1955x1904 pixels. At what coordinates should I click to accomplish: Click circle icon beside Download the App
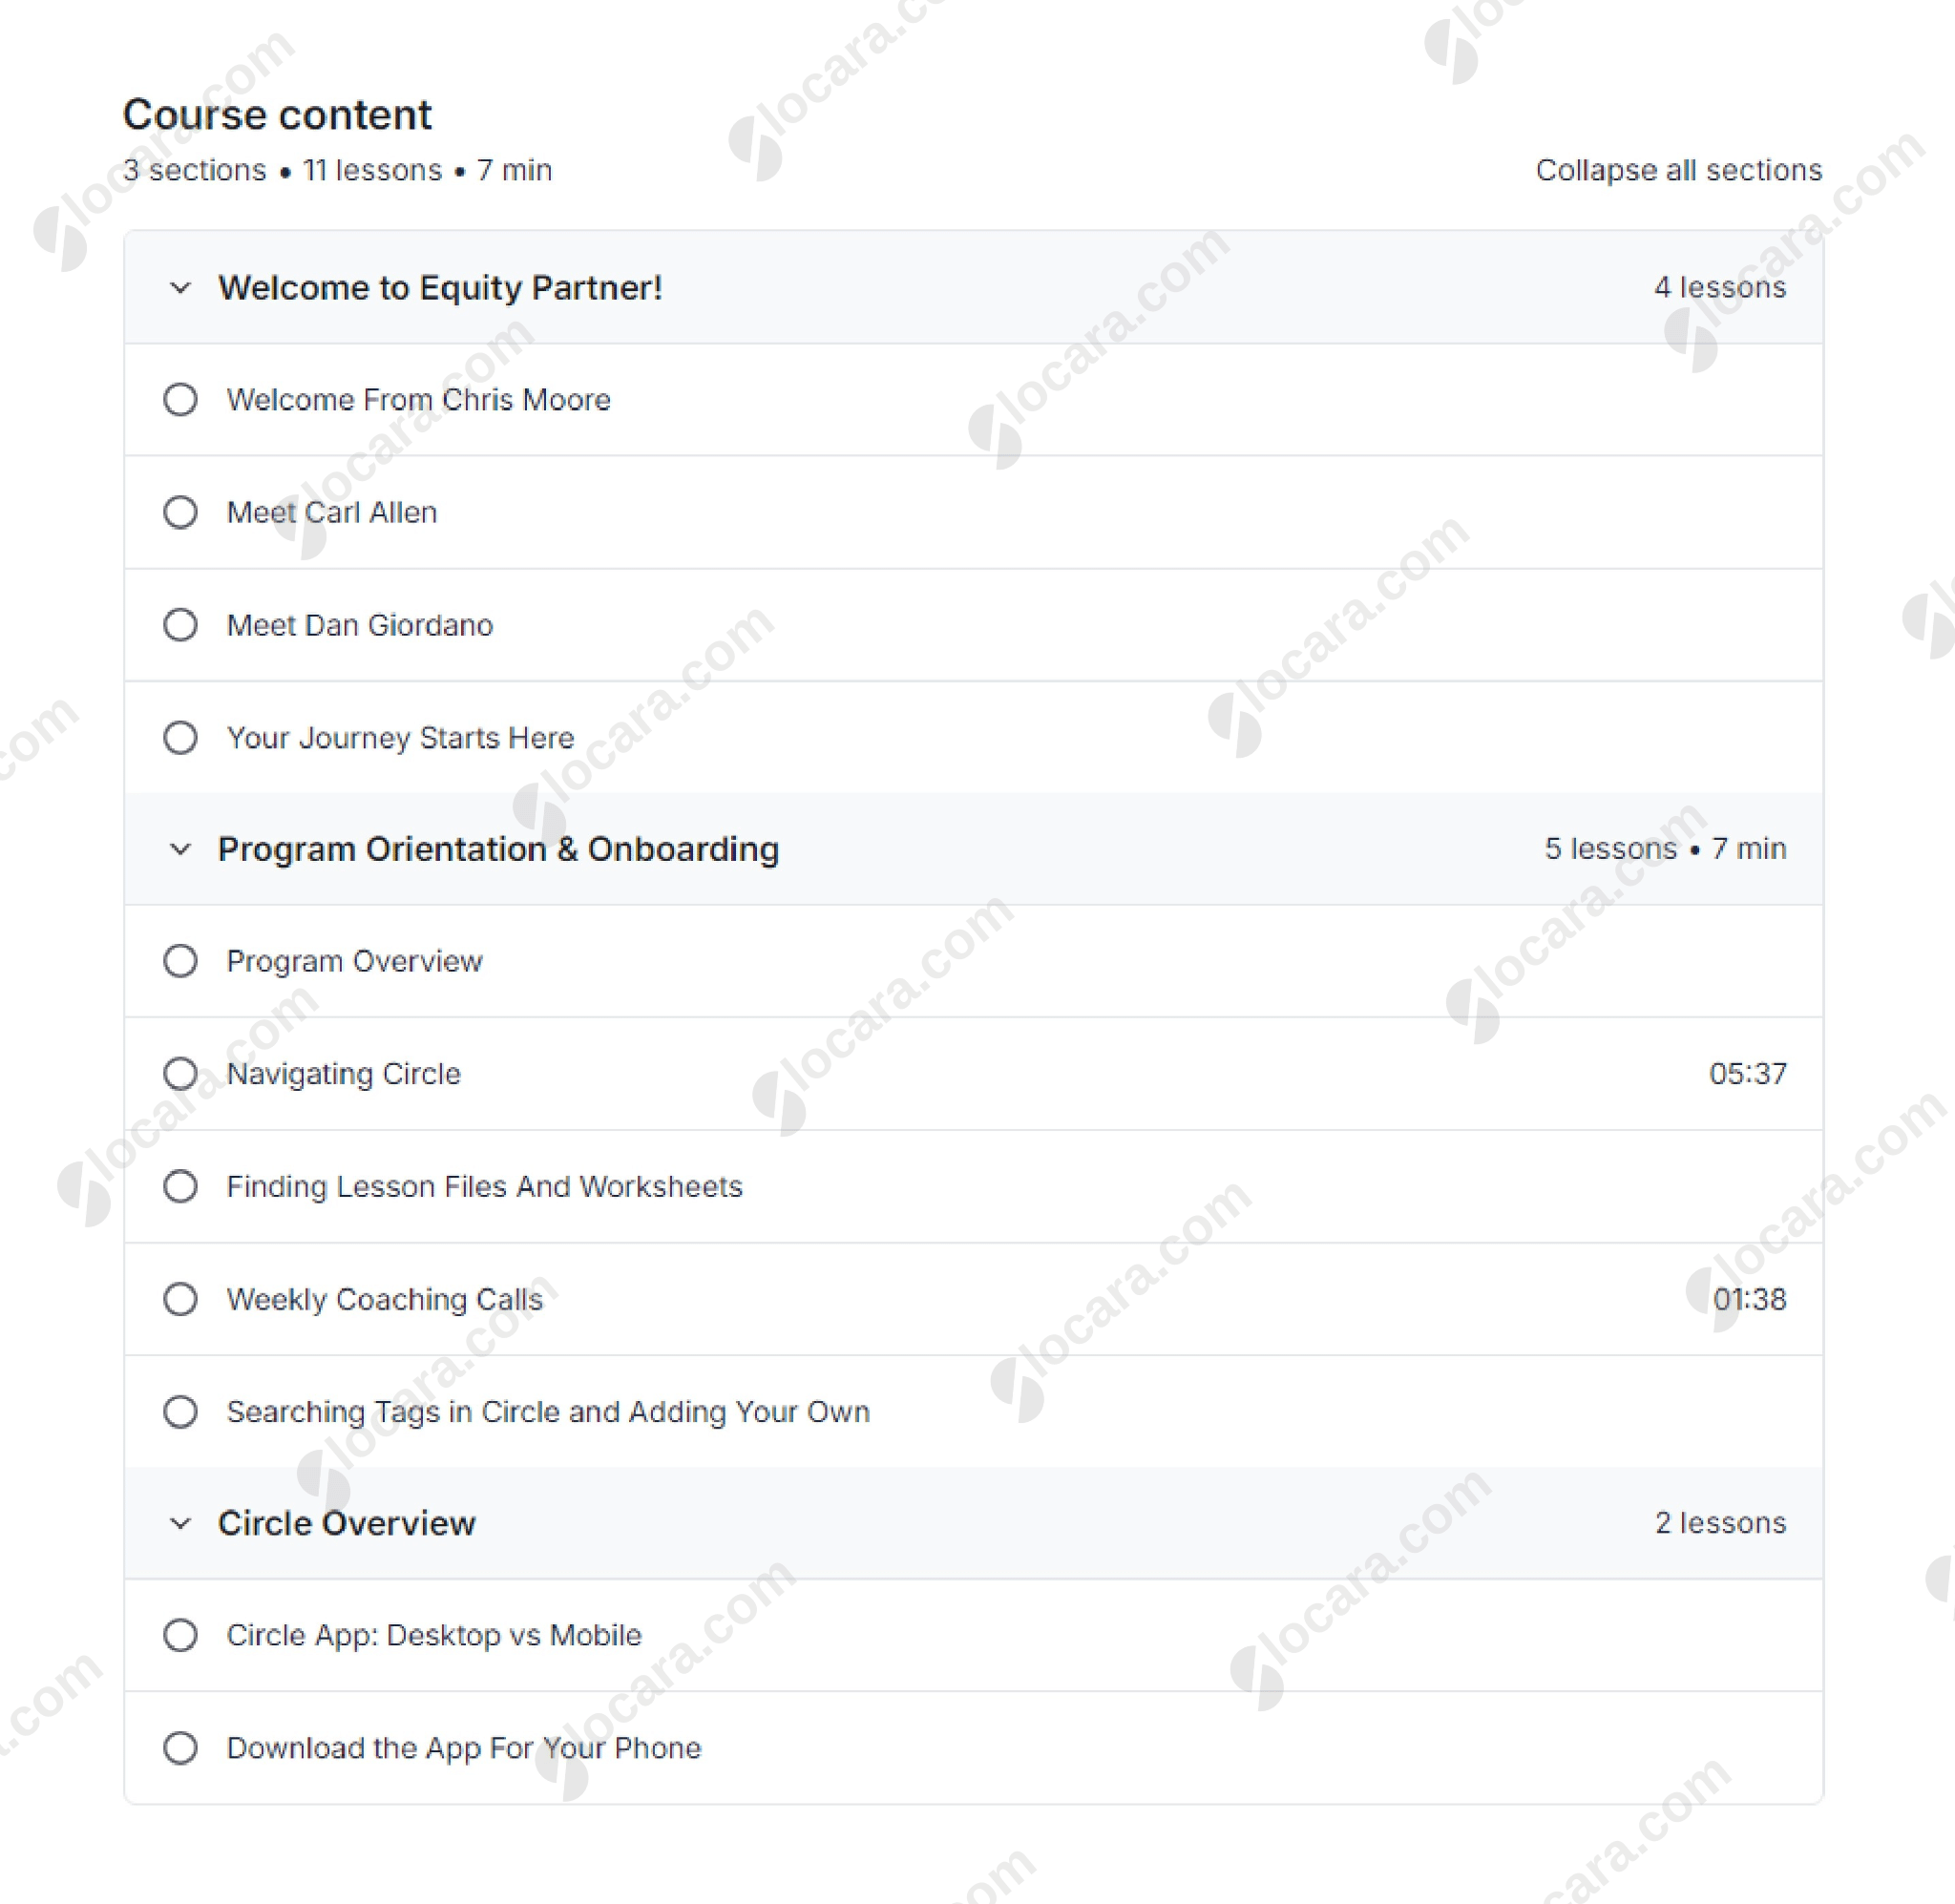coord(180,1748)
